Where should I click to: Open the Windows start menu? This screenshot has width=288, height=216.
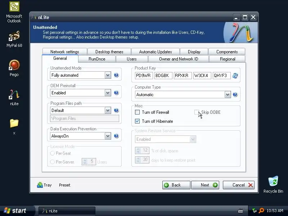[17, 211]
